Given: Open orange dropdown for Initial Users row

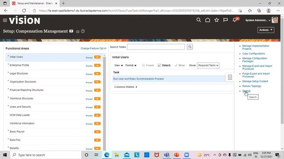Looking at the screenshot, I should (97, 57).
